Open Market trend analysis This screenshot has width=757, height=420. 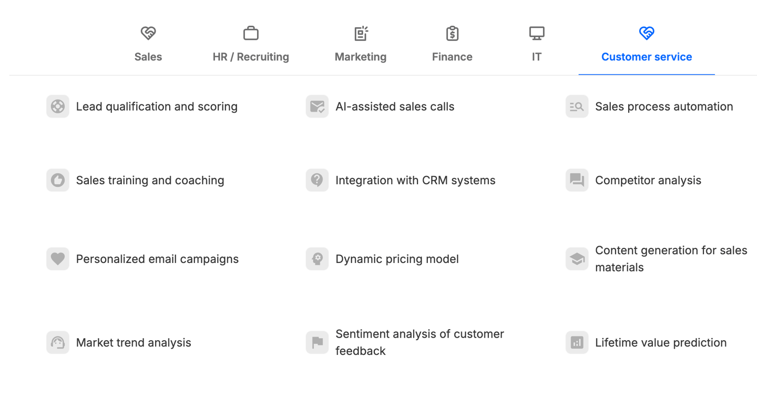[x=134, y=342]
